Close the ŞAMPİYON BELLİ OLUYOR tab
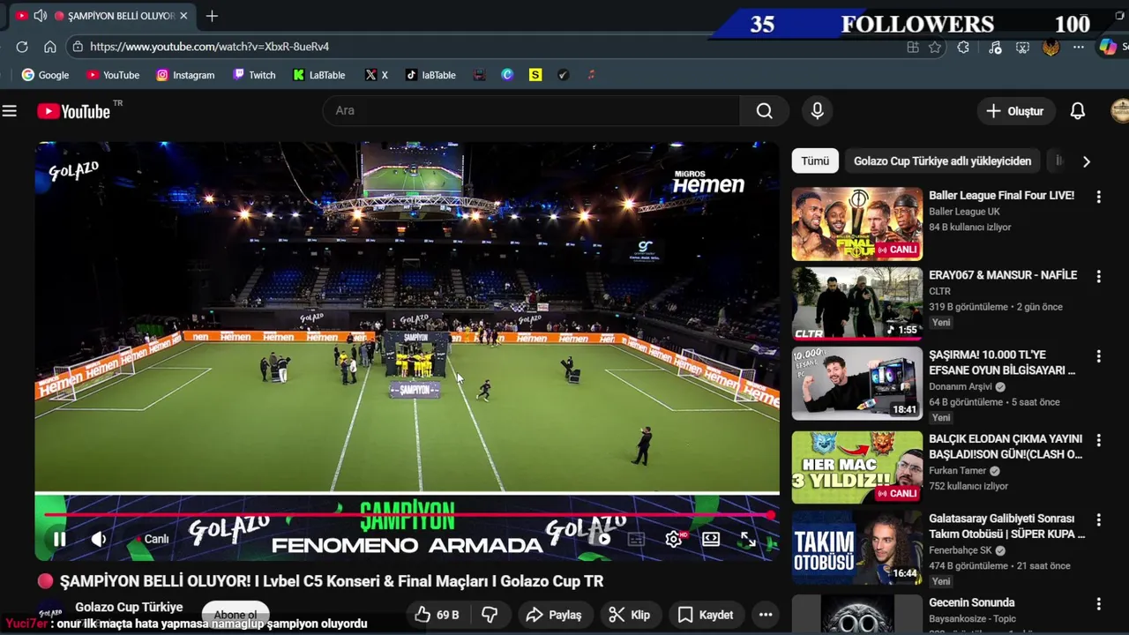Image resolution: width=1129 pixels, height=635 pixels. pyautogui.click(x=183, y=16)
